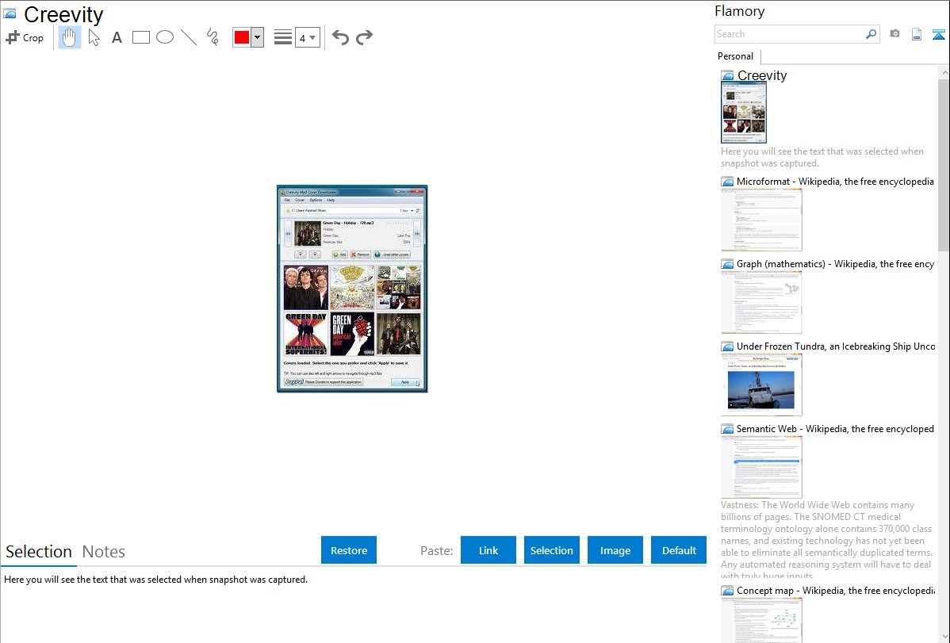Image resolution: width=950 pixels, height=643 pixels.
Task: Open Semantic Web snapshot thumbnail
Action: (x=761, y=467)
